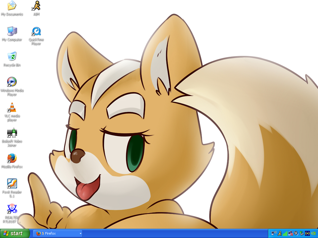
Task: Click the Boilsoft Video Joiner shortcut
Action: click(x=12, y=133)
